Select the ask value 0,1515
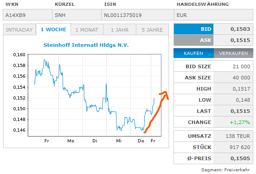This screenshot has height=174, width=256. 240,40
